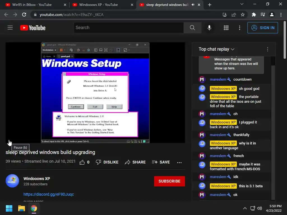Share the video via SHARE button
Viewport: 287px width, 215px height.
[135, 162]
